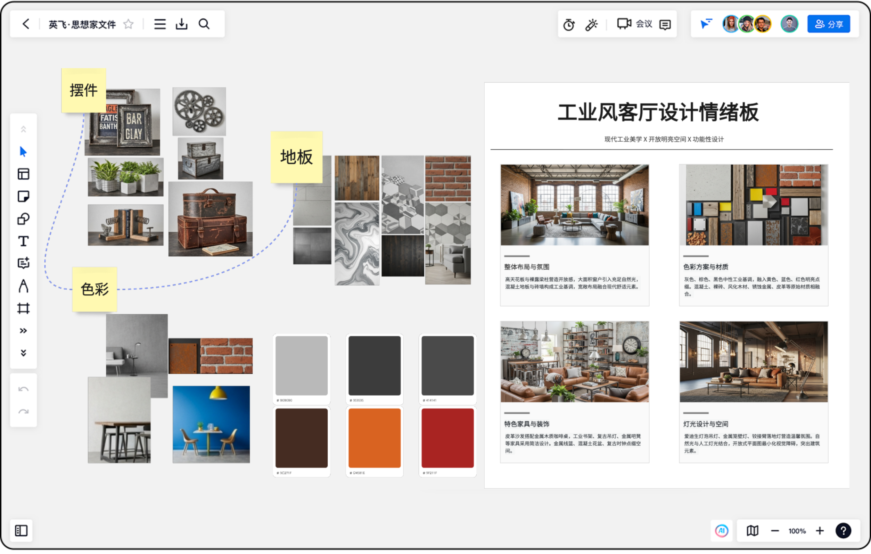Redo the last action
The height and width of the screenshot is (554, 871).
24,412
